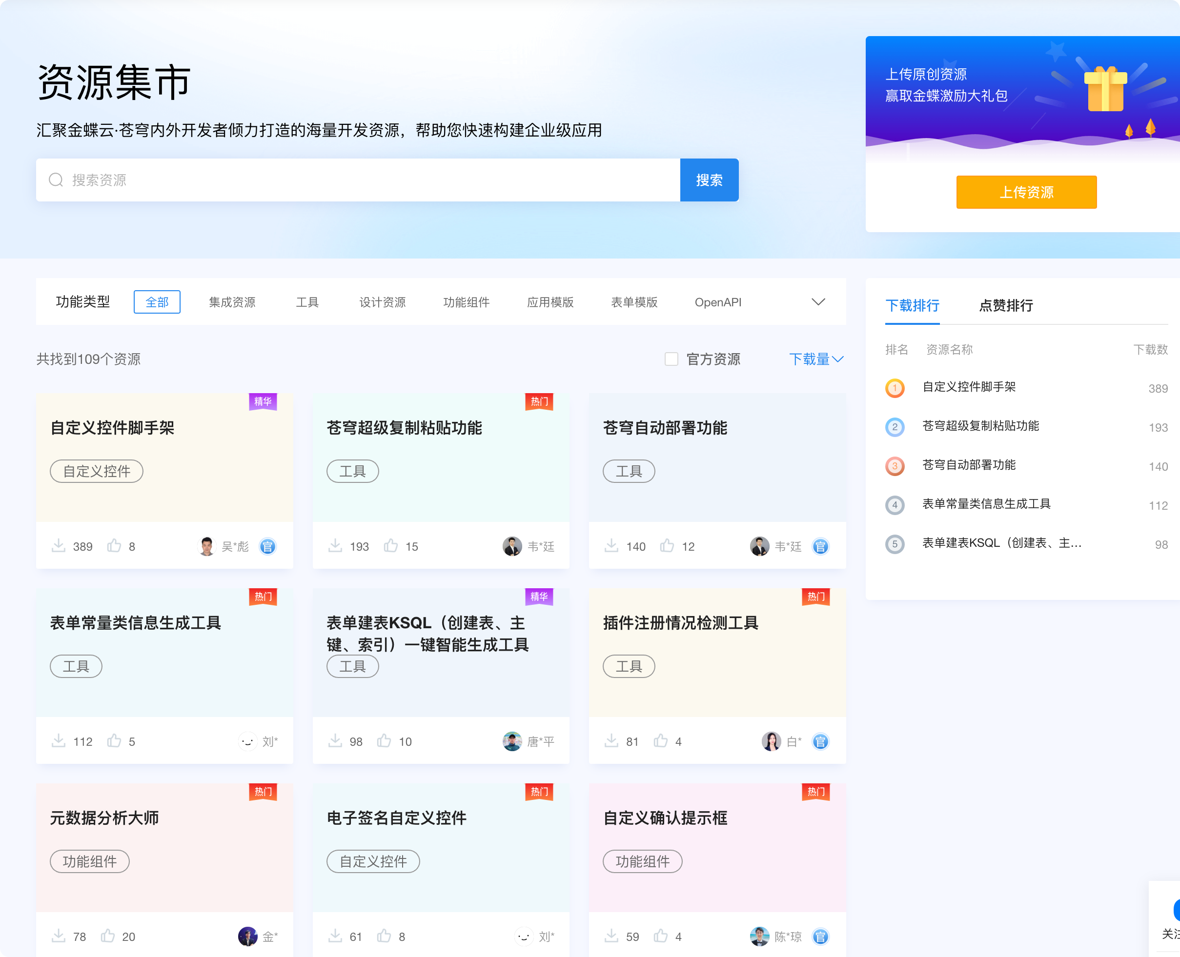The width and height of the screenshot is (1180, 957).
Task: Select the 工具 function type filter
Action: click(307, 302)
